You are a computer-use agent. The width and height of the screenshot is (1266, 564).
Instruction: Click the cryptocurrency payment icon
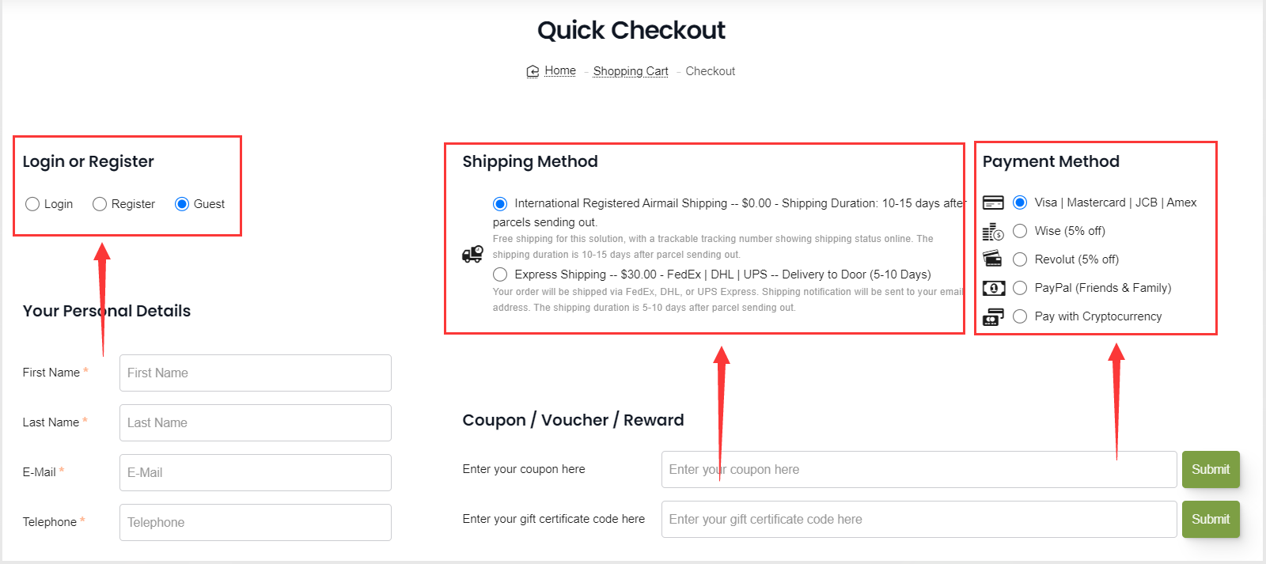tap(993, 316)
